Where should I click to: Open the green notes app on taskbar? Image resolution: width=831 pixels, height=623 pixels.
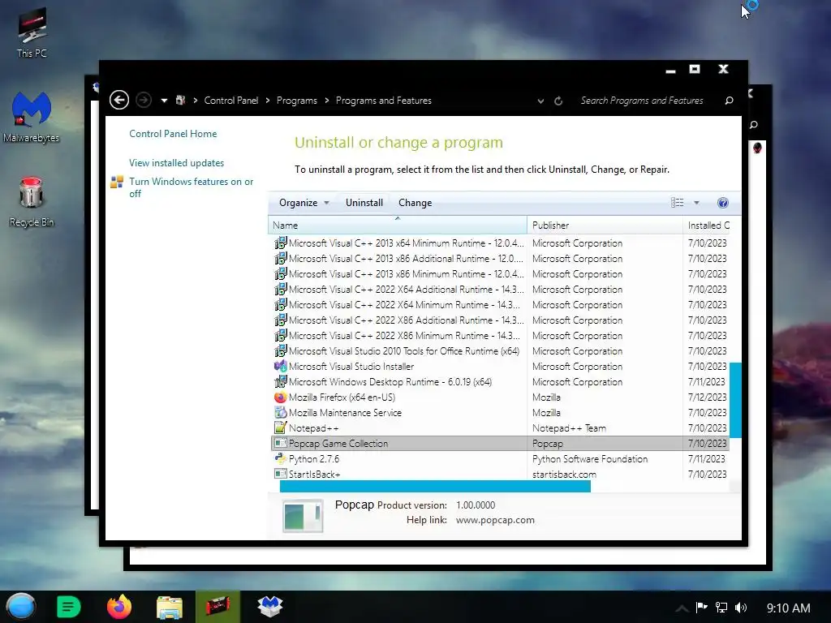tap(68, 607)
